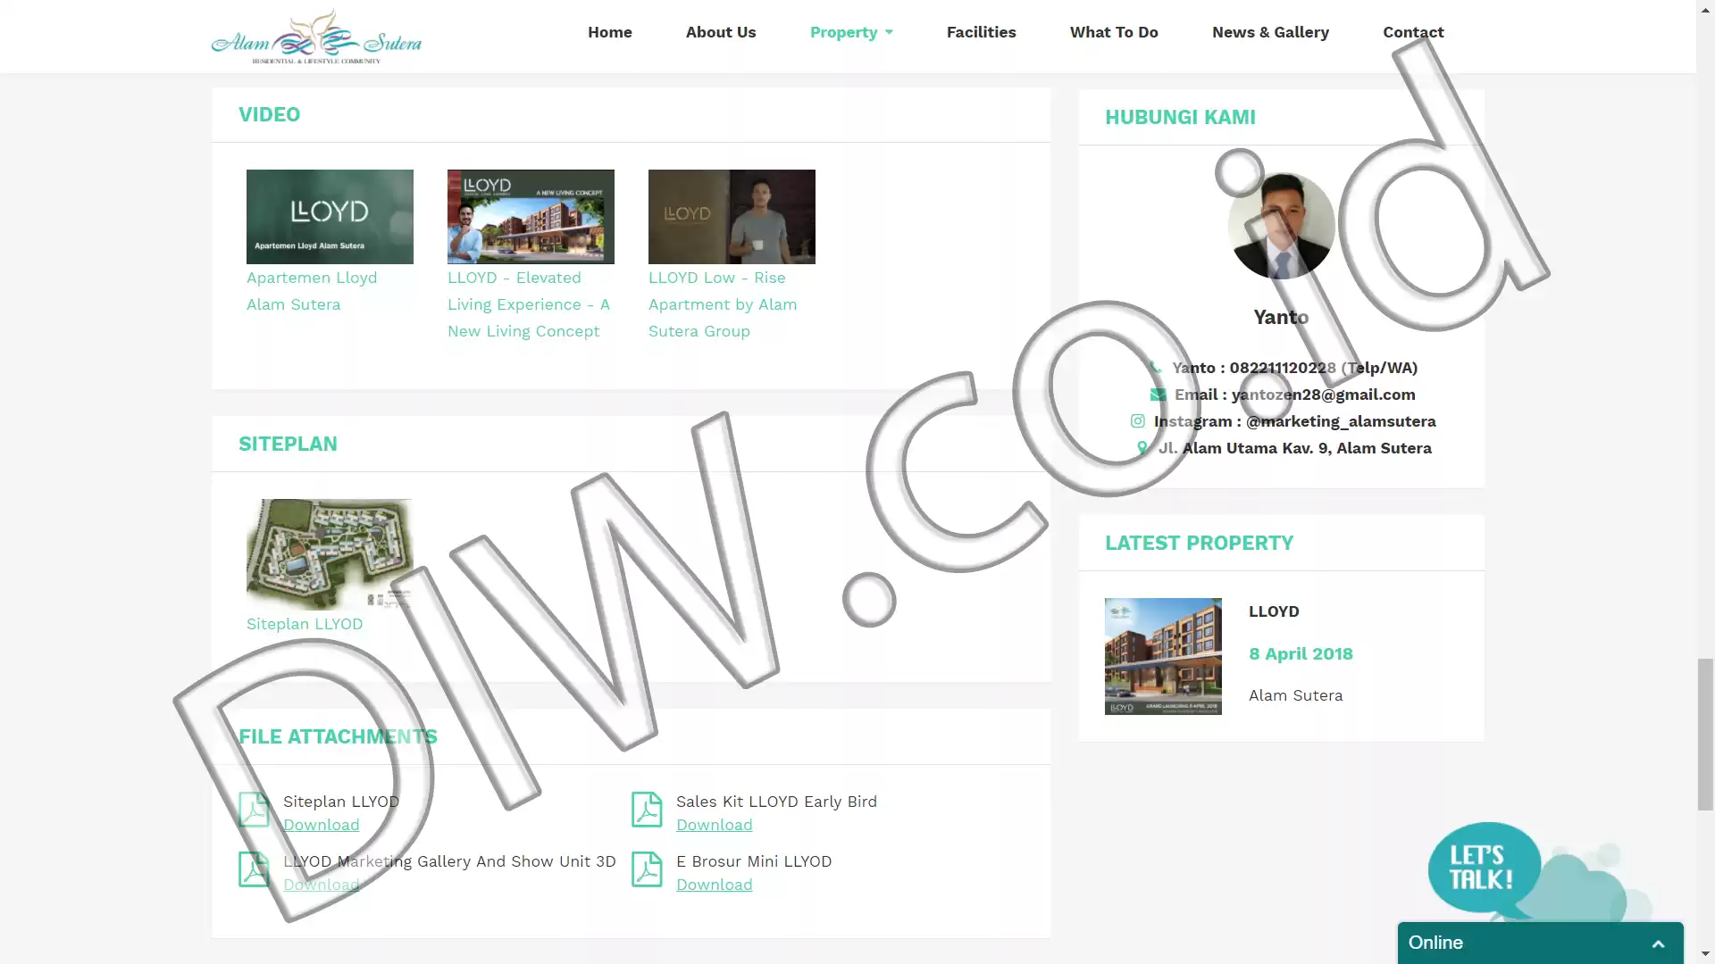
Task: Download the E Brosur Mini LLYOD
Action: [715, 885]
